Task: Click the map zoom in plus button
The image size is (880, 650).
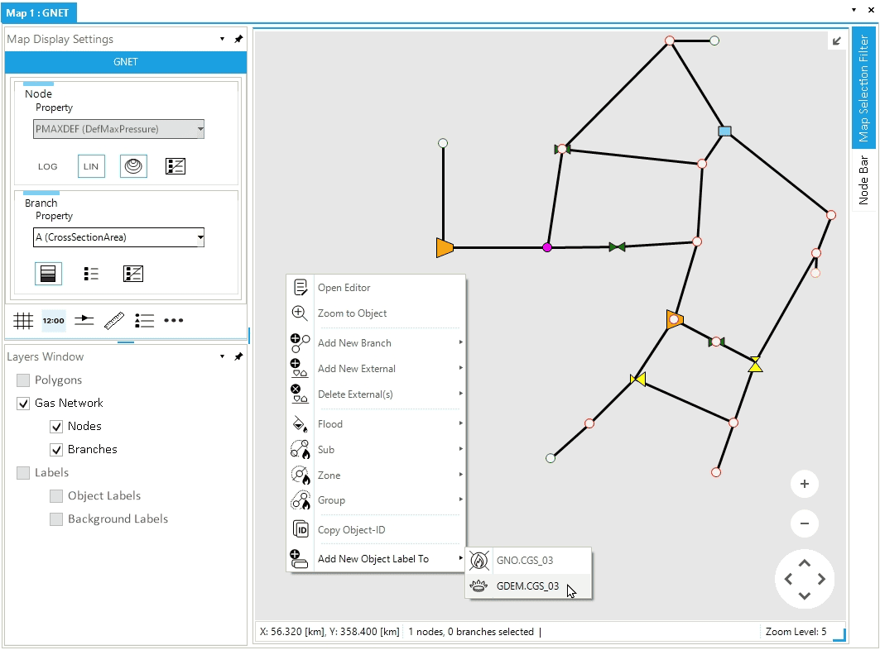Action: [804, 484]
